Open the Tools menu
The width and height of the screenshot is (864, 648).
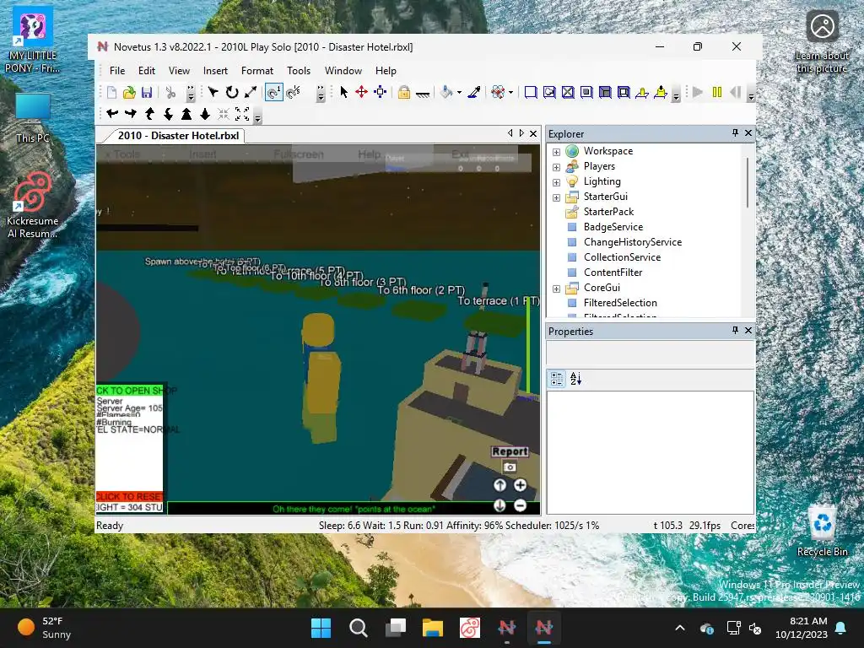click(299, 71)
